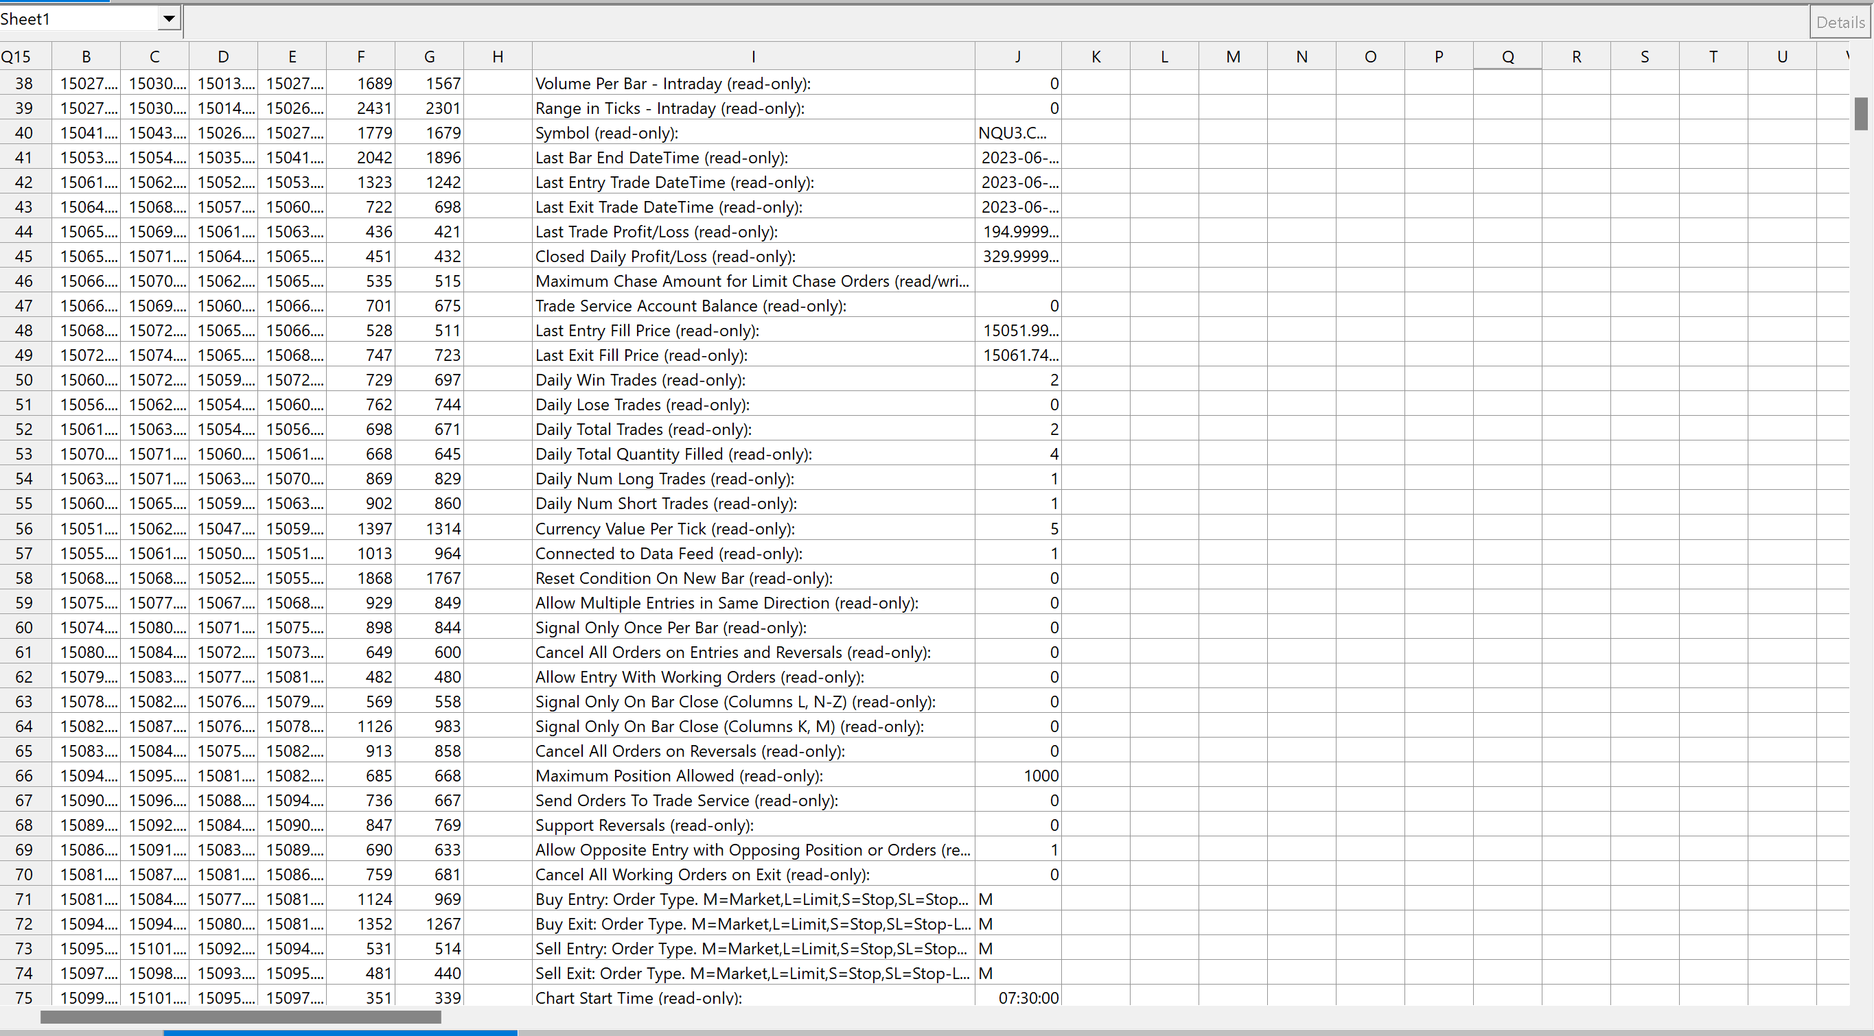The width and height of the screenshot is (1874, 1036).
Task: Open the Sheet1 dropdown arrow
Action: (169, 19)
